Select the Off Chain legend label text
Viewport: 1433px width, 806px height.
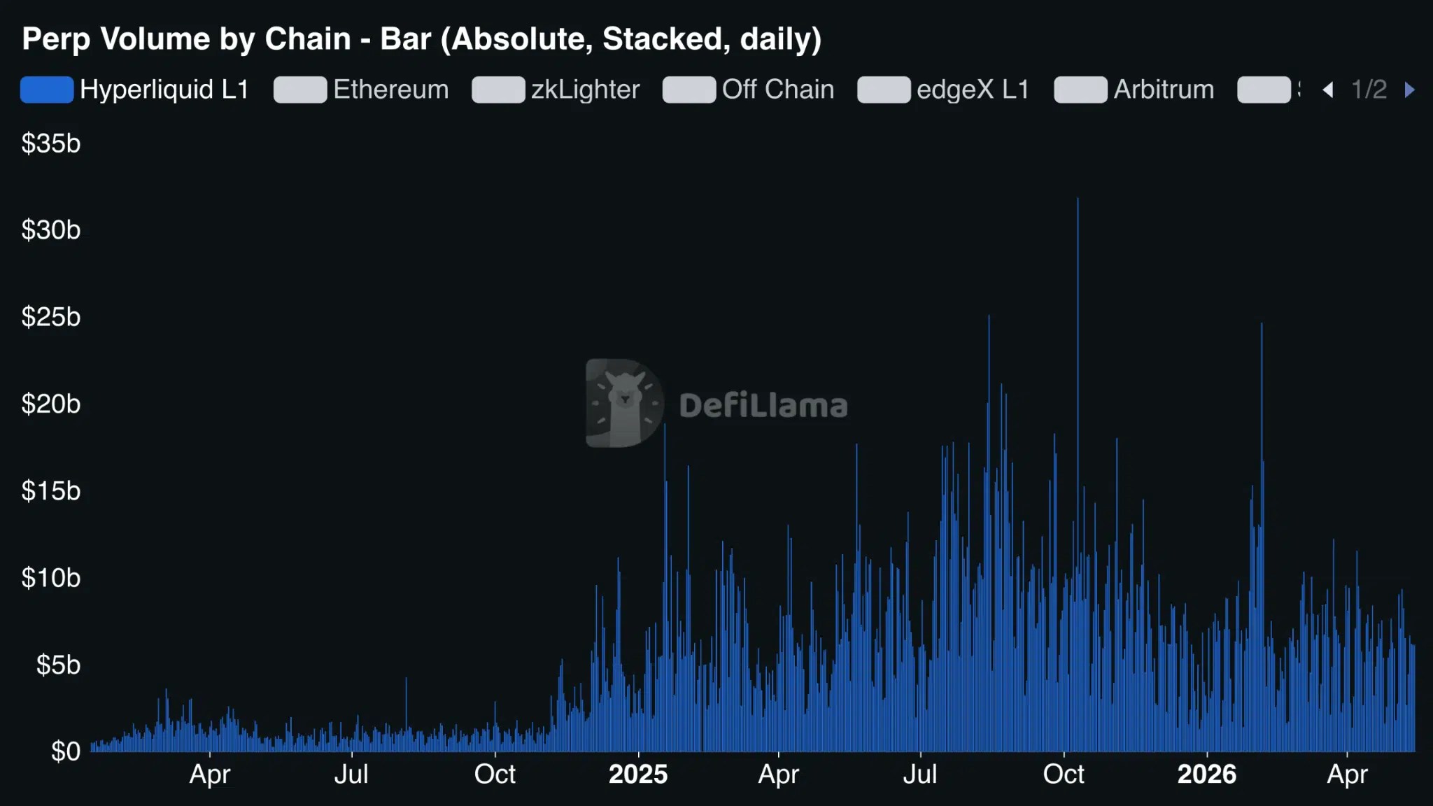coord(778,90)
